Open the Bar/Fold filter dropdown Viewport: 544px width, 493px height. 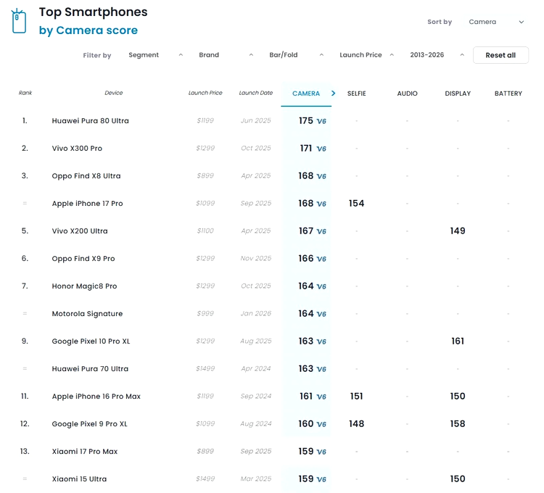click(295, 55)
